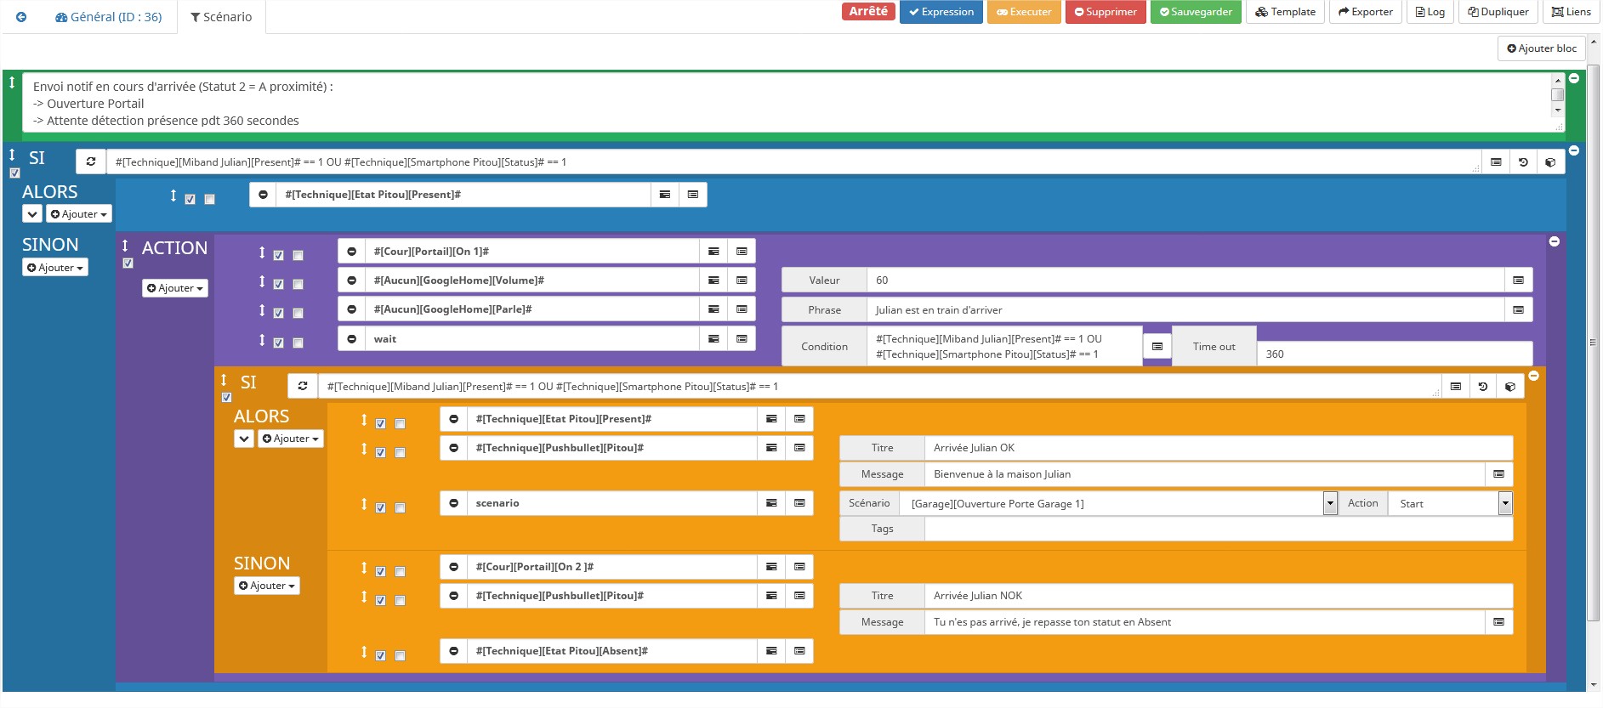Click the refresh icon of the nested orange SI block
The image size is (1603, 708).
point(303,386)
